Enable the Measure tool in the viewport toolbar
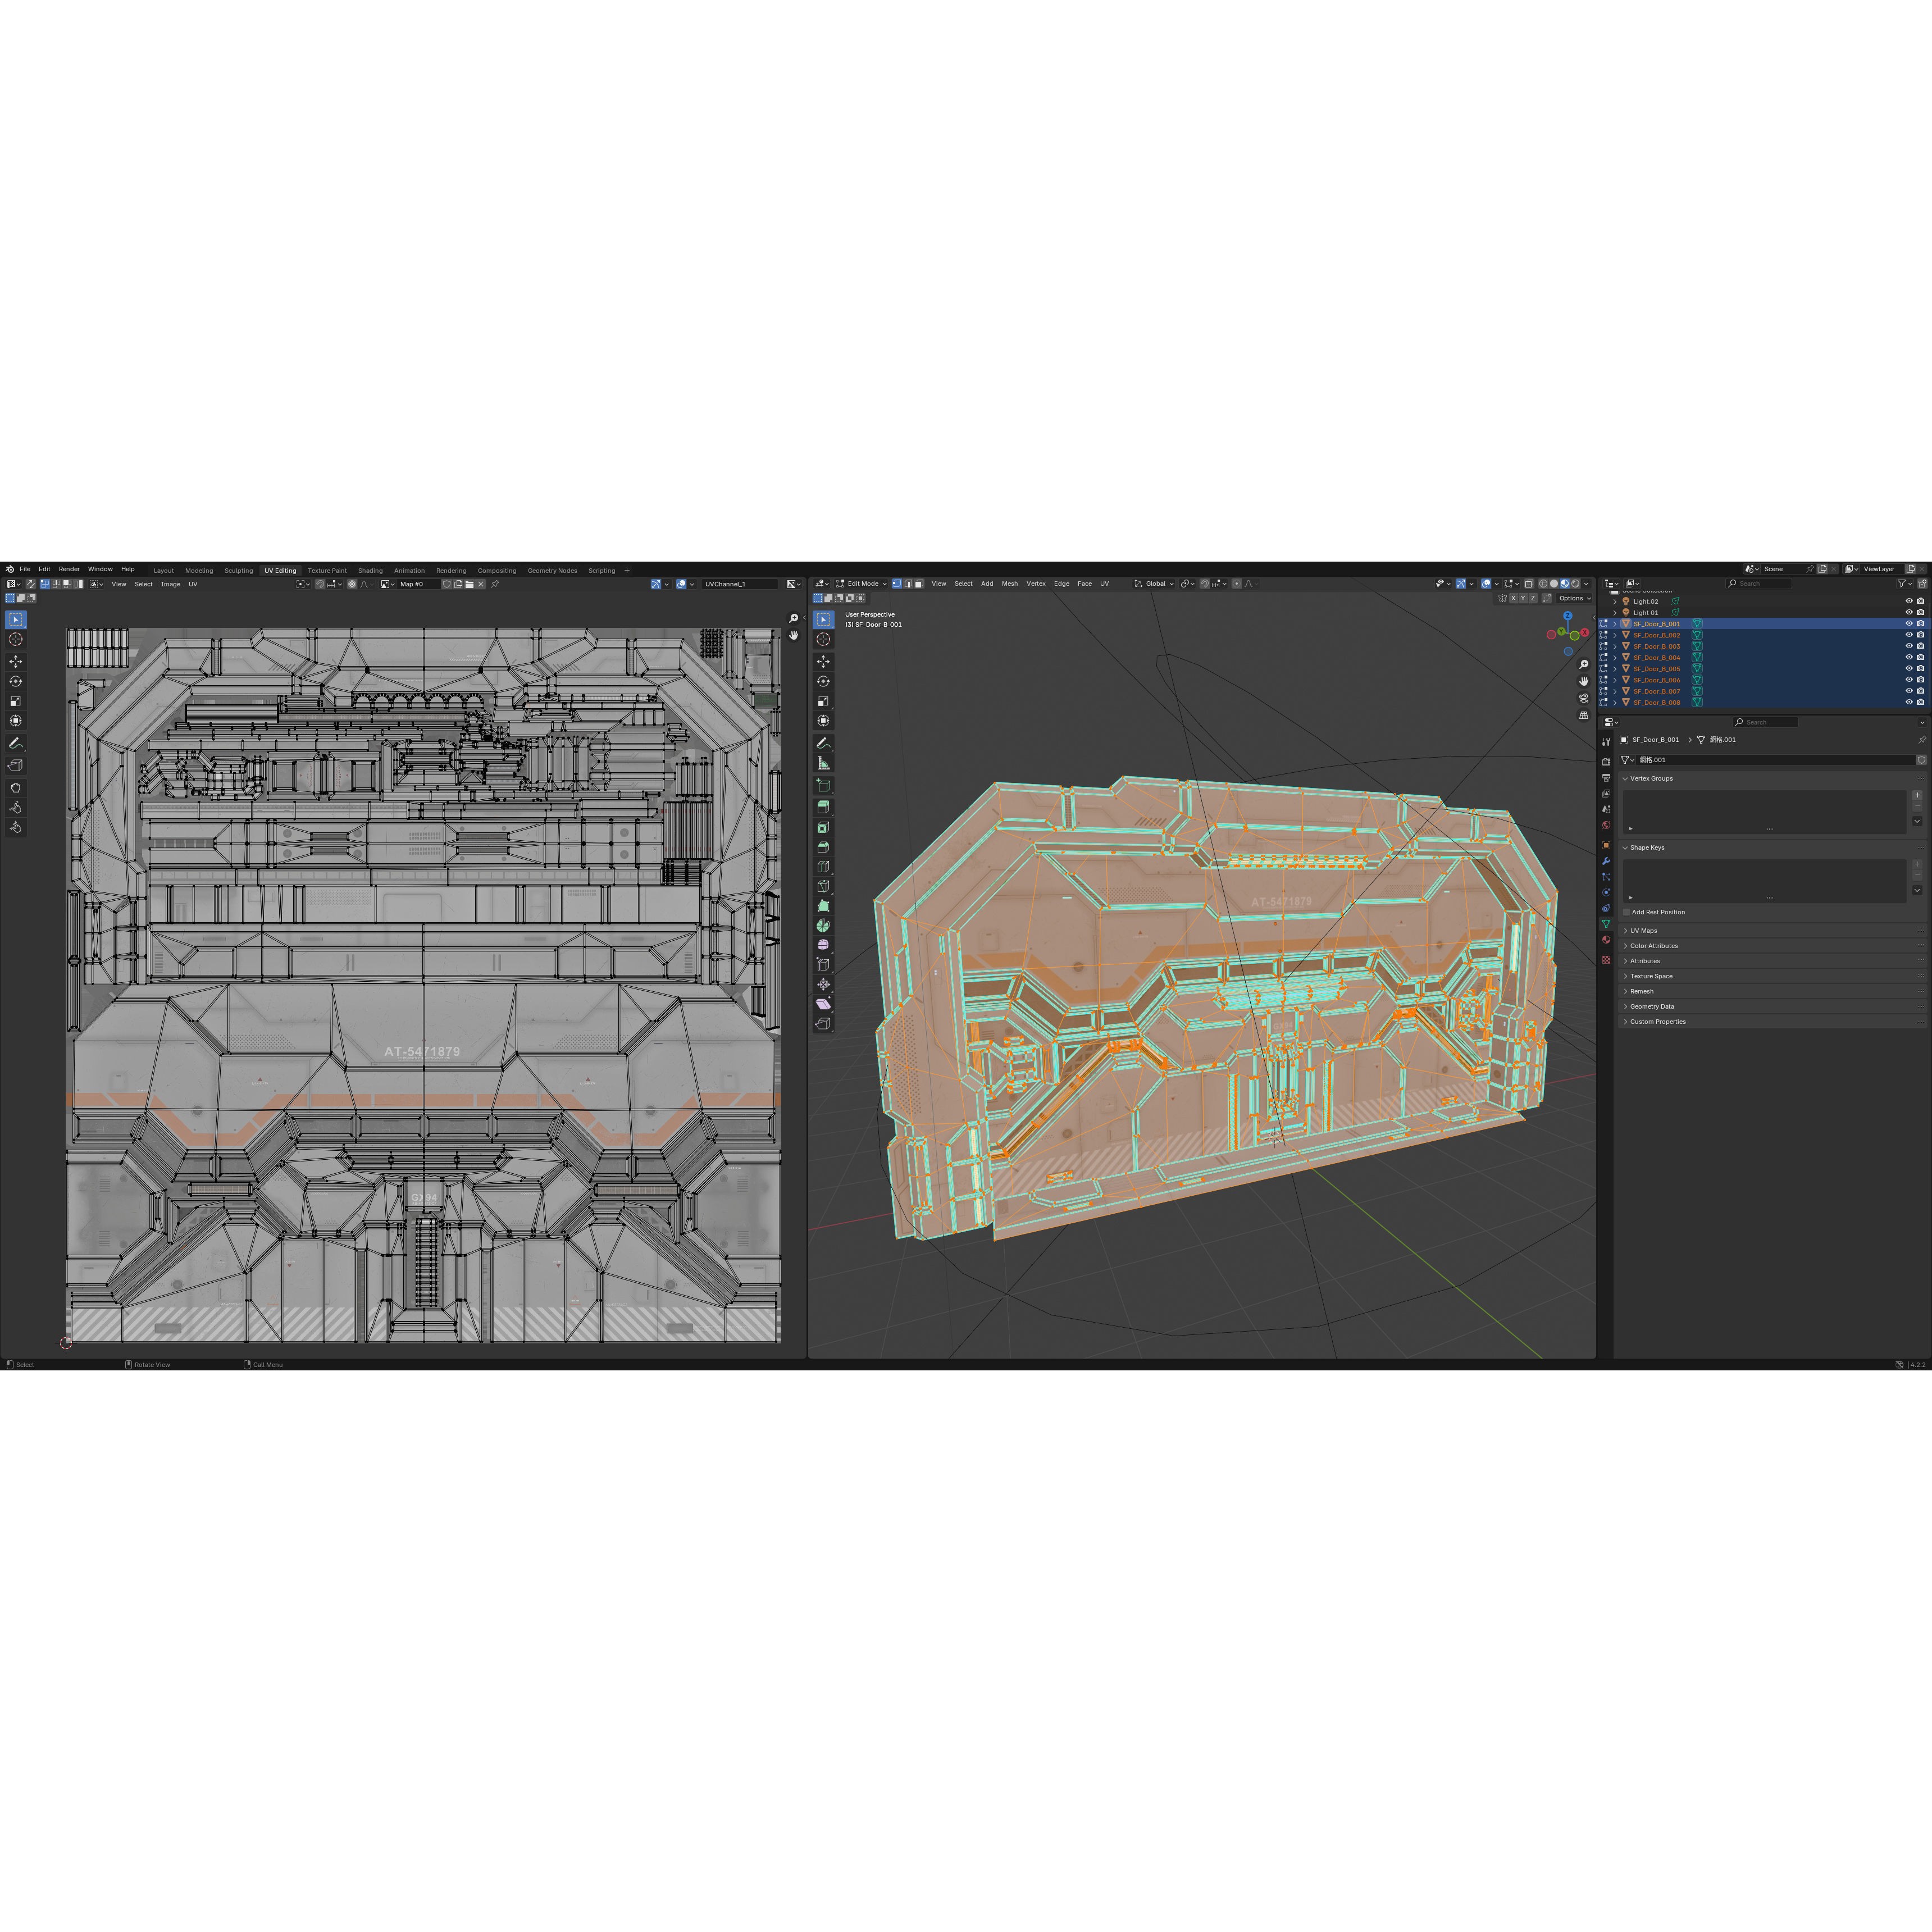Viewport: 1932px width, 1932px height. (x=823, y=760)
